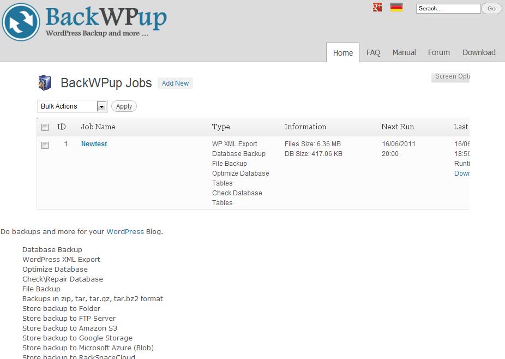
Task: Sort by the Job Name column header
Action: coord(98,127)
